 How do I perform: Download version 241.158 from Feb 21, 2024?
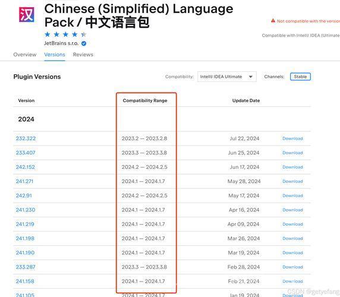(x=292, y=282)
